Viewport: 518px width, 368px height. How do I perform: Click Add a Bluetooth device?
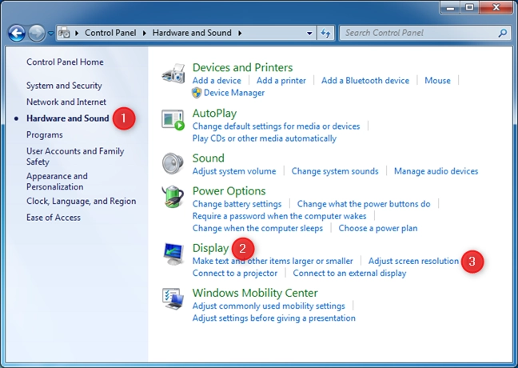(365, 81)
